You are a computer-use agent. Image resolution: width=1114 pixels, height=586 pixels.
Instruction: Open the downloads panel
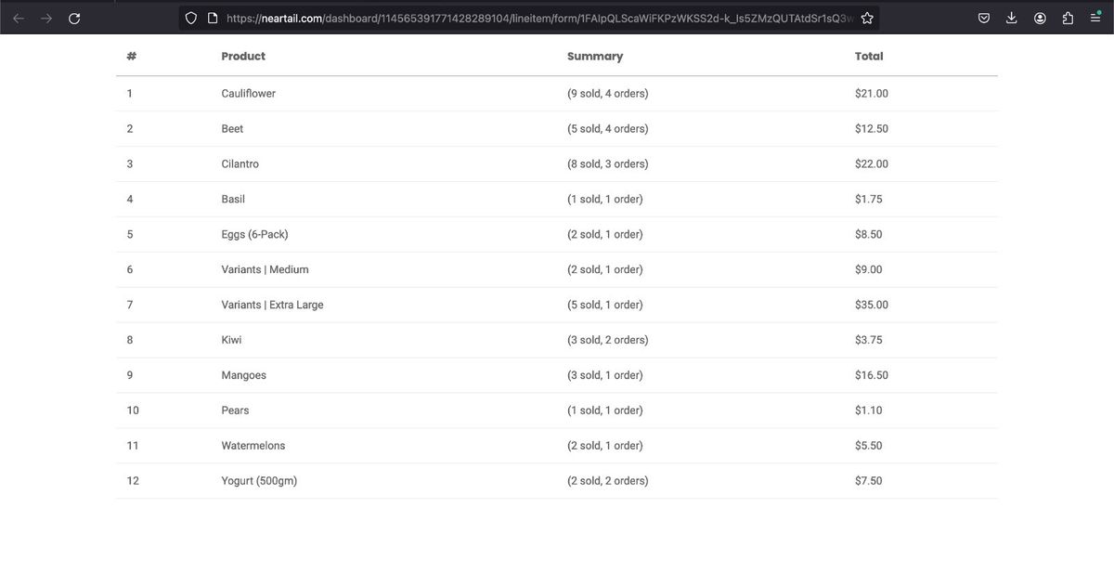click(1012, 18)
